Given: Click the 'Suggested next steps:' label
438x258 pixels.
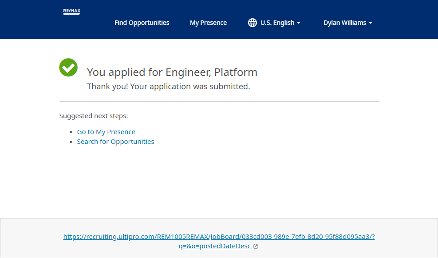Looking at the screenshot, I should coord(94,116).
